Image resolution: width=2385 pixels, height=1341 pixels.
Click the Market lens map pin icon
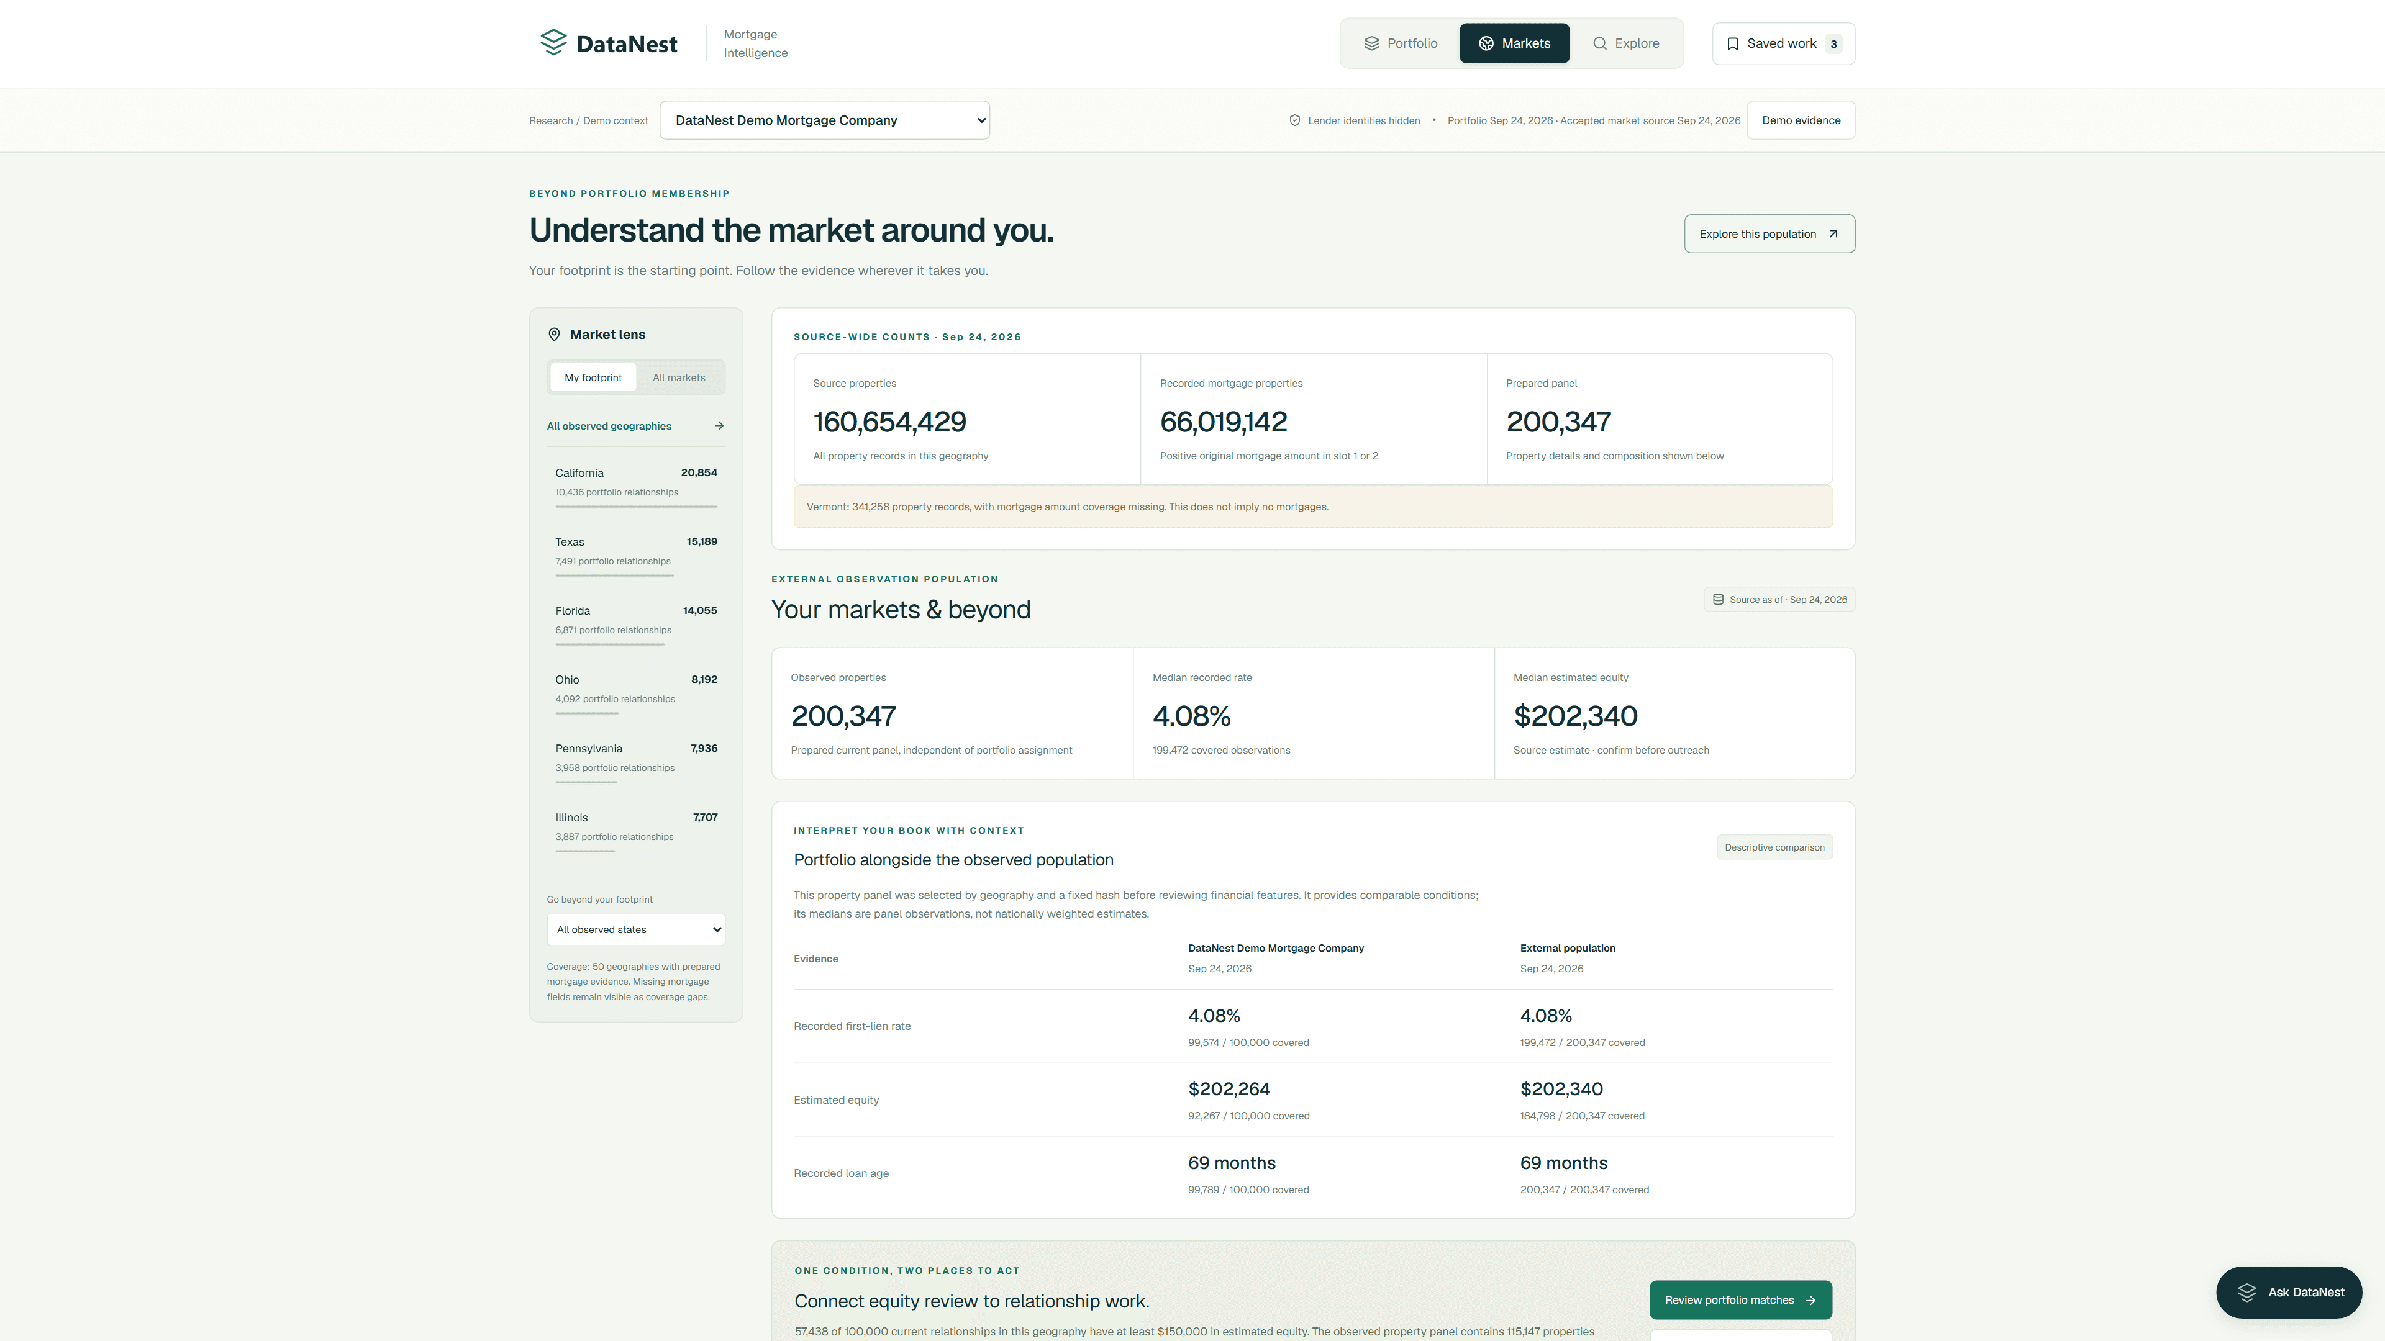pyautogui.click(x=553, y=334)
